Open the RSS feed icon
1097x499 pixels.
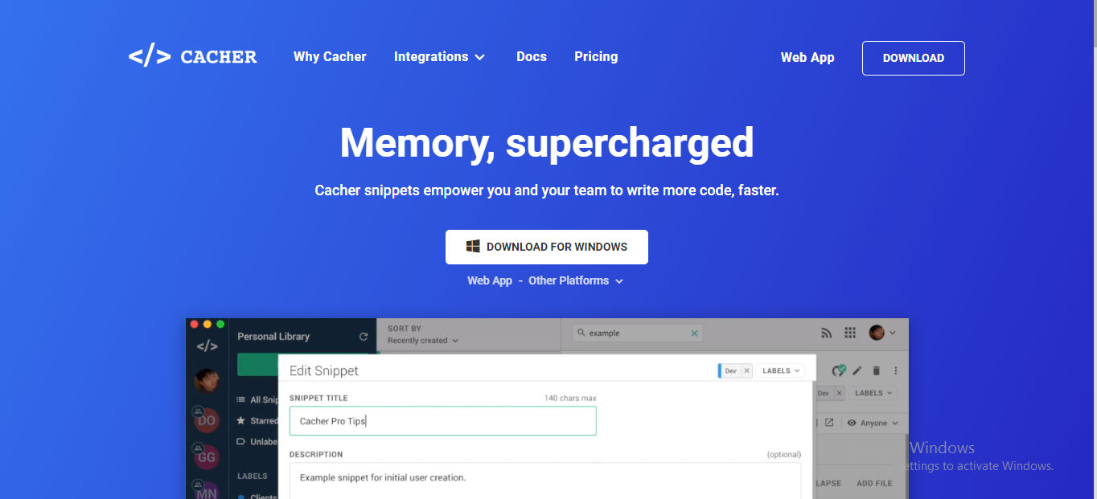tap(826, 333)
